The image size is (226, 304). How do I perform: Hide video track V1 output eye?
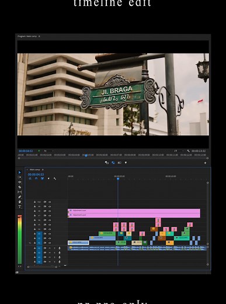coord(50,243)
